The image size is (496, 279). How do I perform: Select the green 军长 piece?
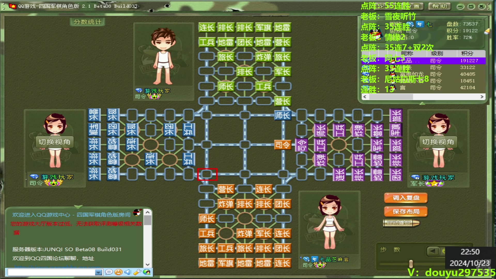pyautogui.click(x=282, y=72)
